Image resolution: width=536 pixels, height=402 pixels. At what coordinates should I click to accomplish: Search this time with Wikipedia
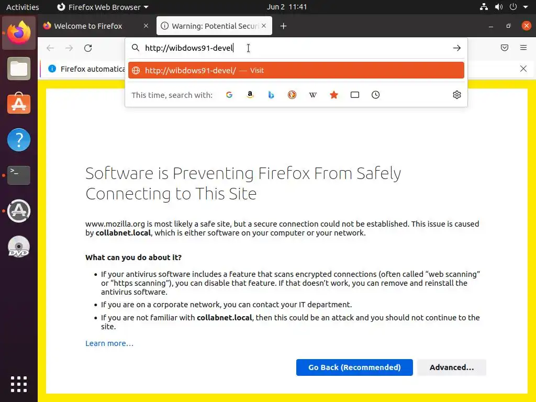click(313, 95)
